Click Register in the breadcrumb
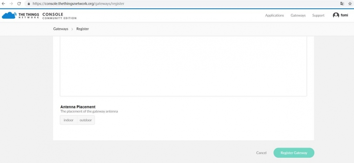This screenshot has height=163, width=354. pos(83,29)
